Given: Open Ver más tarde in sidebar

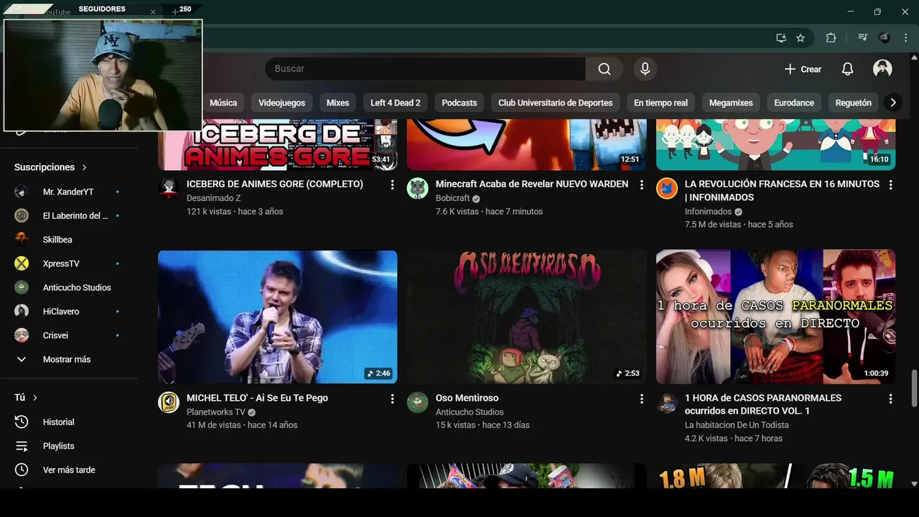Looking at the screenshot, I should point(69,470).
